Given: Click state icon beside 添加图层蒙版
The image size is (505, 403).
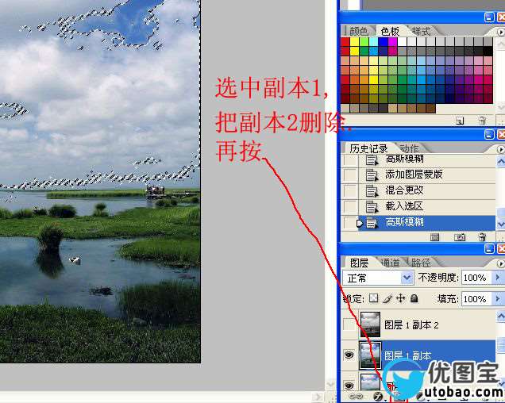Looking at the screenshot, I should (x=372, y=175).
